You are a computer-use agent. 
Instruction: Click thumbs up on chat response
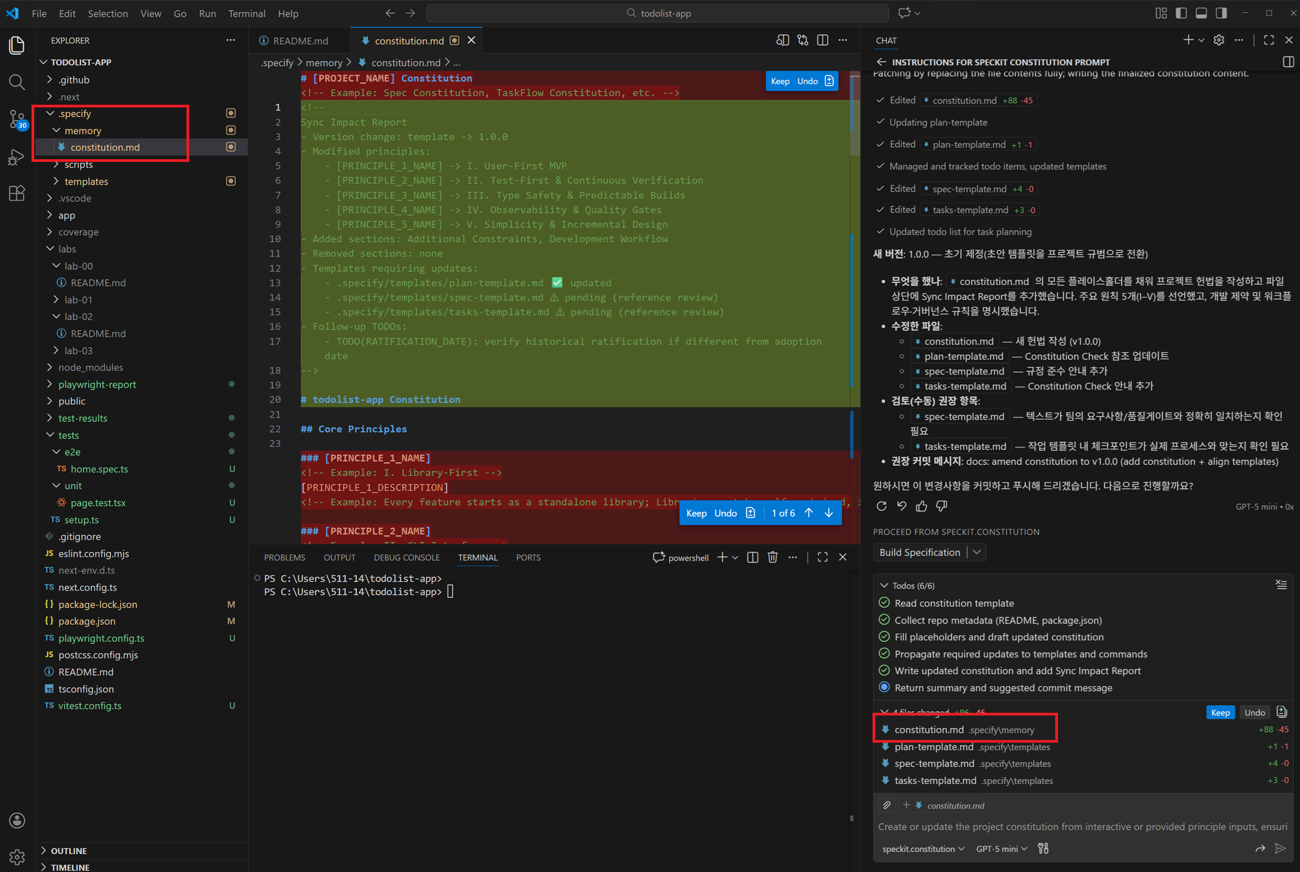click(921, 506)
